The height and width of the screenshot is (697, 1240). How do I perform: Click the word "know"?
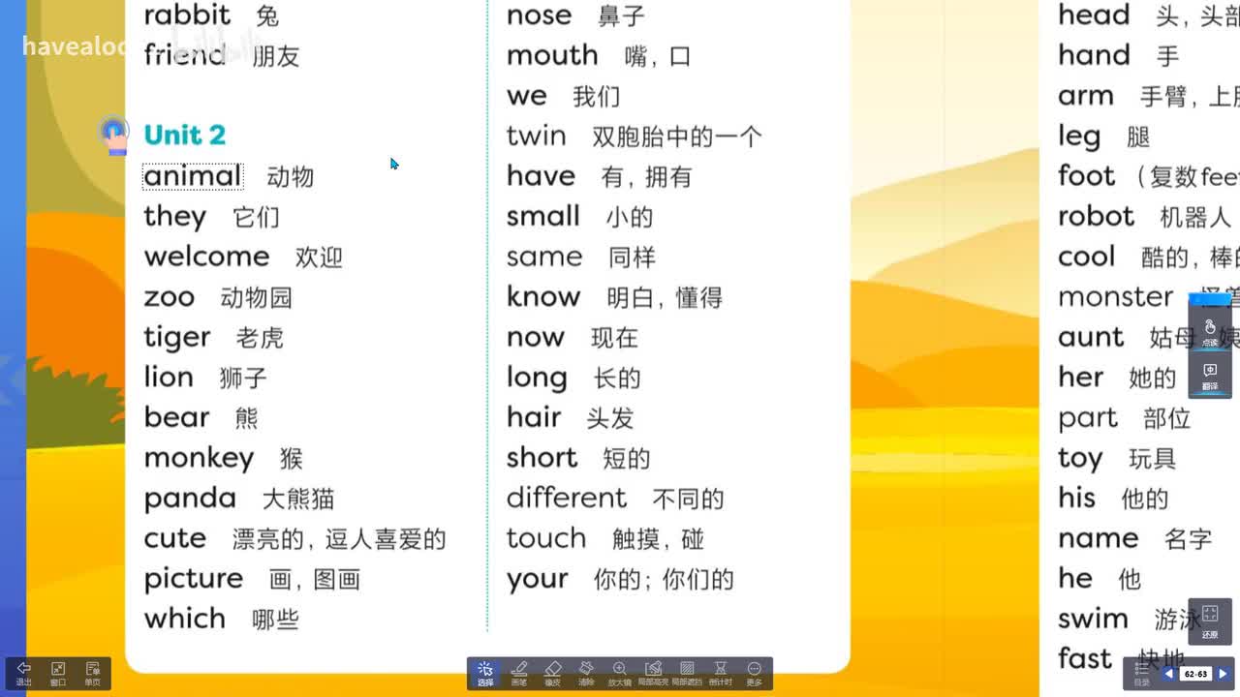543,296
